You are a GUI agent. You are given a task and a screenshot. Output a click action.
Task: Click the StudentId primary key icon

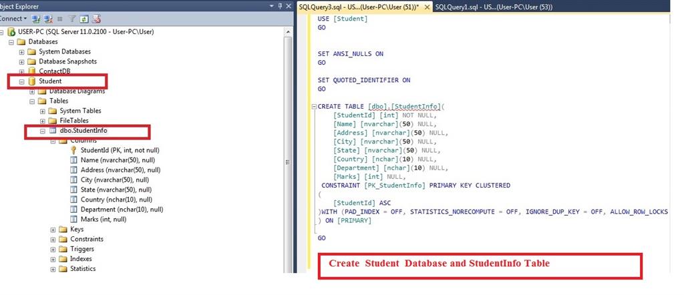[x=73, y=150]
